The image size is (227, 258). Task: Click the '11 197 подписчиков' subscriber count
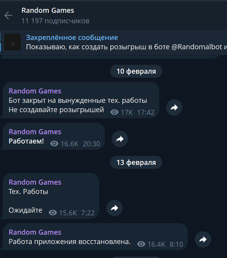(x=55, y=21)
